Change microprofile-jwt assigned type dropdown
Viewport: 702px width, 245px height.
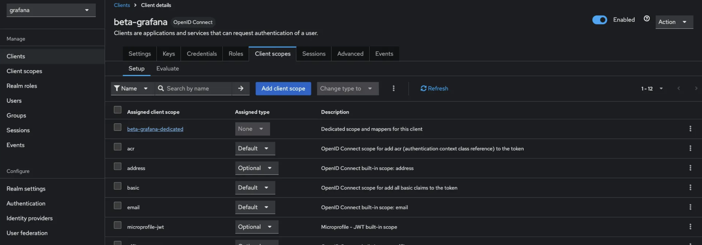257,227
